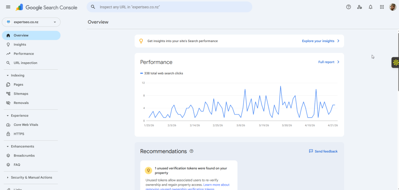The image size is (399, 190).
Task: Click the 1 unused verification tokens card title
Action: [191, 171]
